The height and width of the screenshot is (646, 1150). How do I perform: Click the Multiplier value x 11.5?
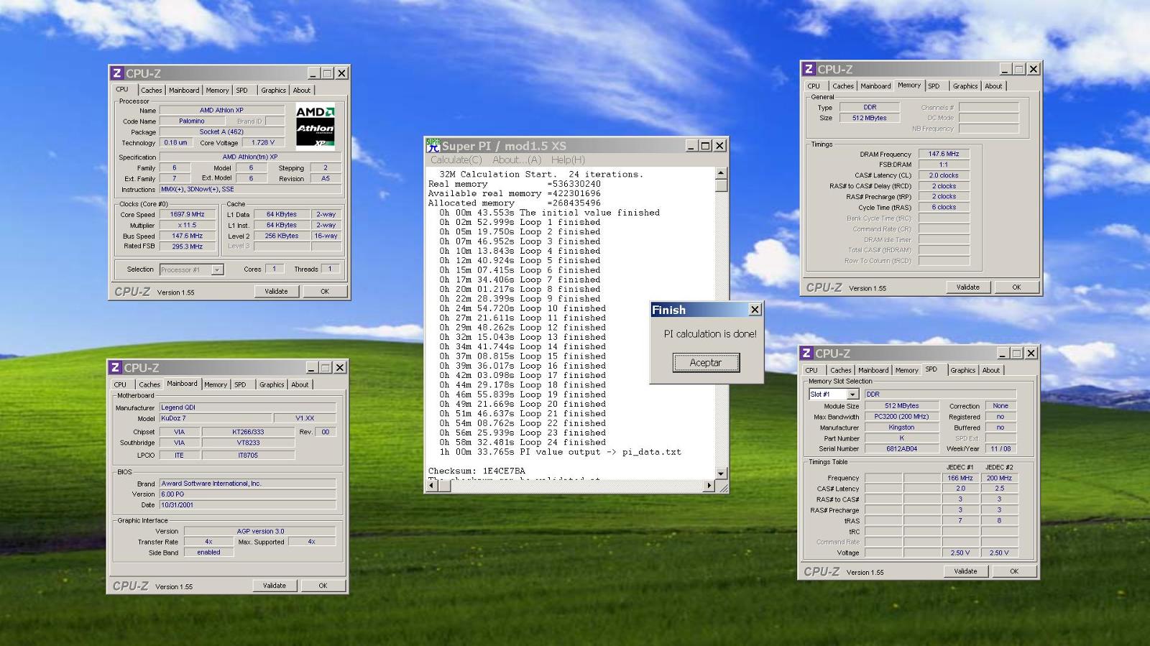tap(187, 225)
